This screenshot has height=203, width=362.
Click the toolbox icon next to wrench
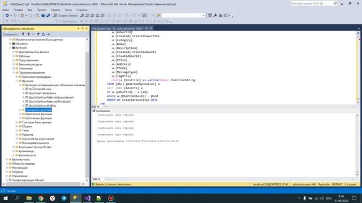pyautogui.click(x=220, y=15)
